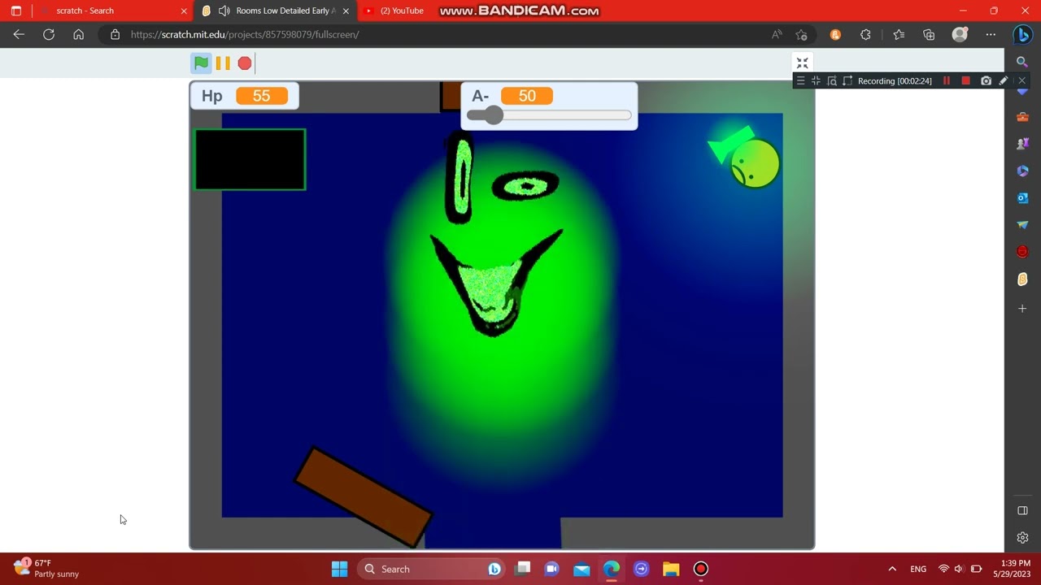Open the weather widget showing 67°F

46,568
